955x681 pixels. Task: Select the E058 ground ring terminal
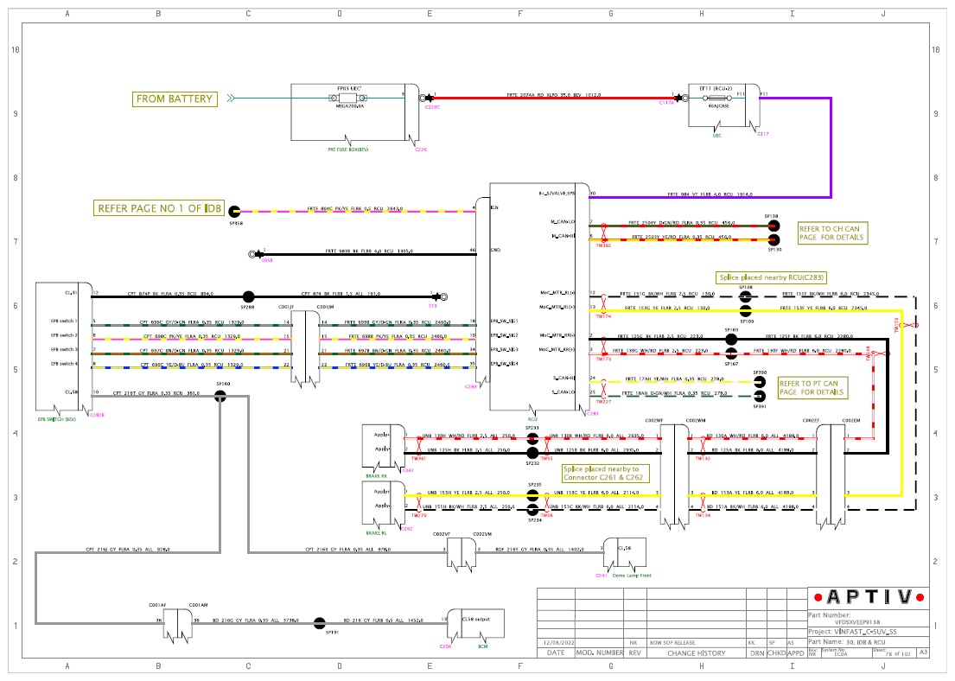pos(252,254)
